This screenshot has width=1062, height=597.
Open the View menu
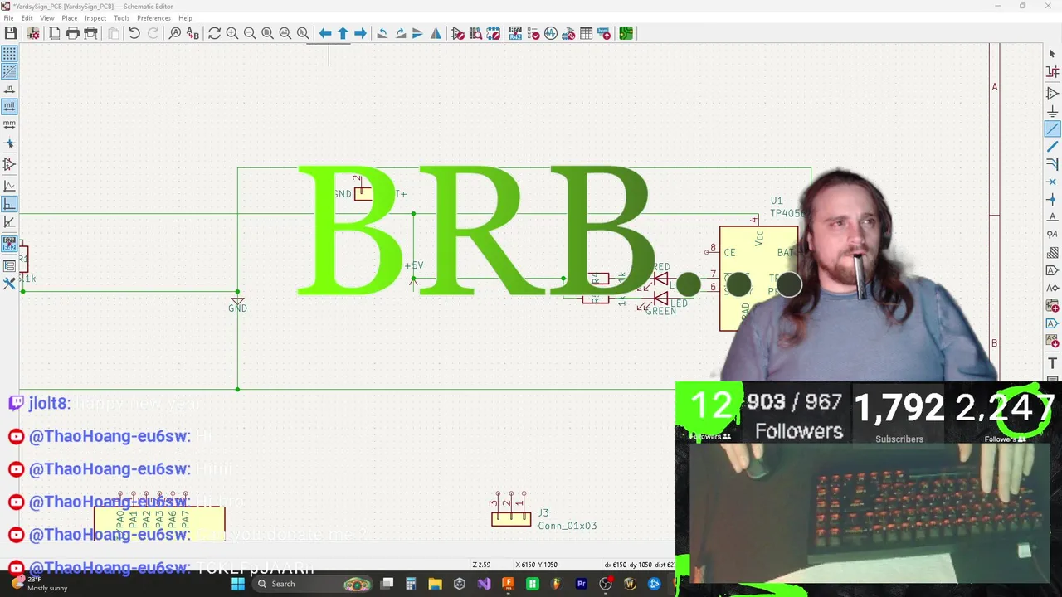coord(47,18)
